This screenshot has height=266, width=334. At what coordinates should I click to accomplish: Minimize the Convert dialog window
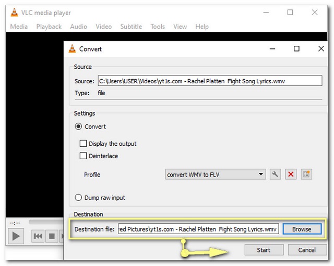click(272, 48)
